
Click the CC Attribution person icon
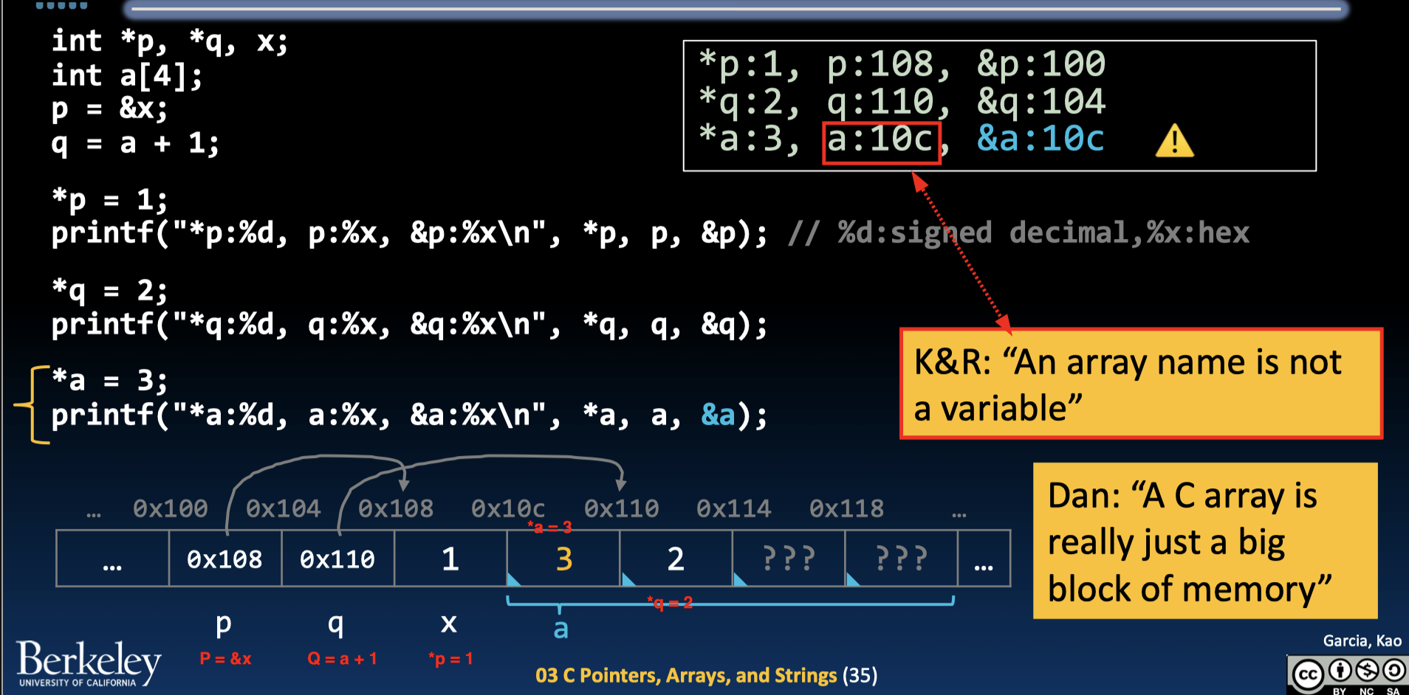click(1340, 671)
